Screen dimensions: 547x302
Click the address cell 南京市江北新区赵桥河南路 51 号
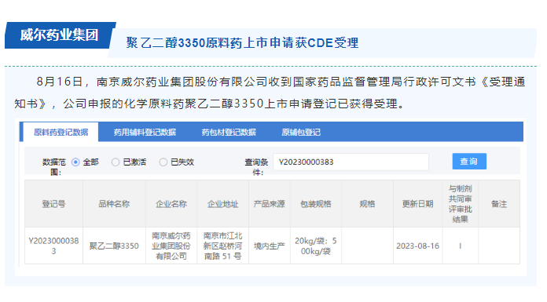pos(223,246)
